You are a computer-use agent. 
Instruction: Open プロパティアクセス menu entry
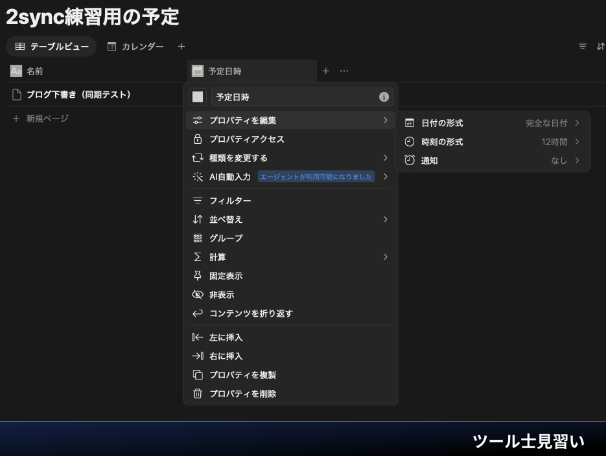(x=290, y=139)
